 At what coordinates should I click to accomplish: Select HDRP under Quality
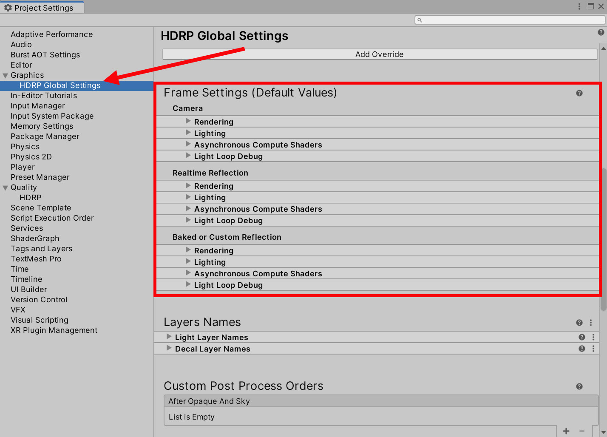click(x=30, y=198)
